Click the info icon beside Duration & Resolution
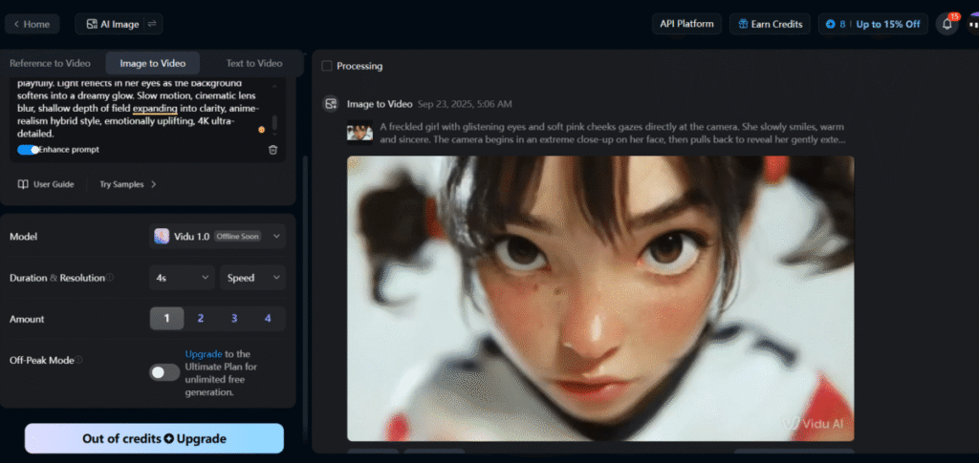This screenshot has height=463, width=979. pyautogui.click(x=110, y=277)
